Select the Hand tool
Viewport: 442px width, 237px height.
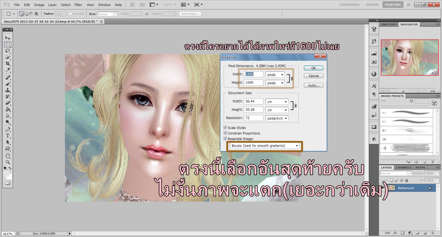tap(8, 156)
